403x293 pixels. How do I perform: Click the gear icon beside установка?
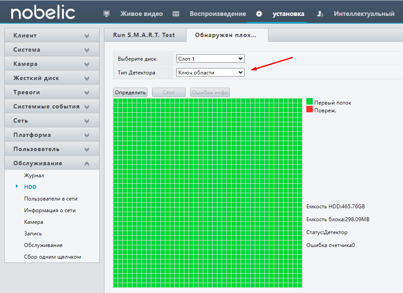coord(259,14)
